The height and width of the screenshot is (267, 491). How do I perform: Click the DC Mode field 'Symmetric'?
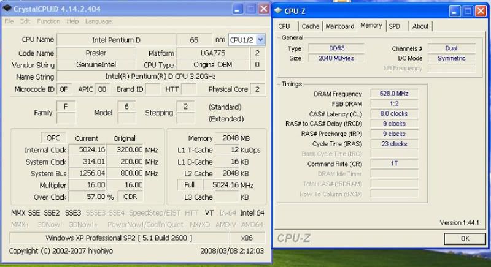coord(452,58)
